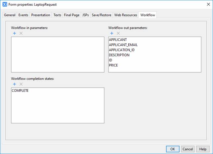Select the PRICE out parameter
This screenshot has height=154, width=213.
pyautogui.click(x=113, y=65)
